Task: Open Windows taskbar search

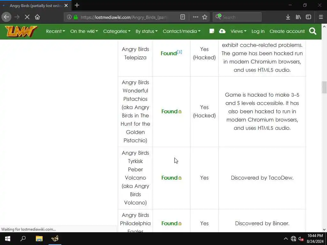Action: [23, 239]
